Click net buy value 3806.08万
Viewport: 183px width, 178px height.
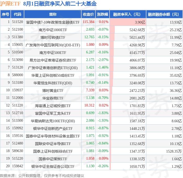[x=137, y=68]
